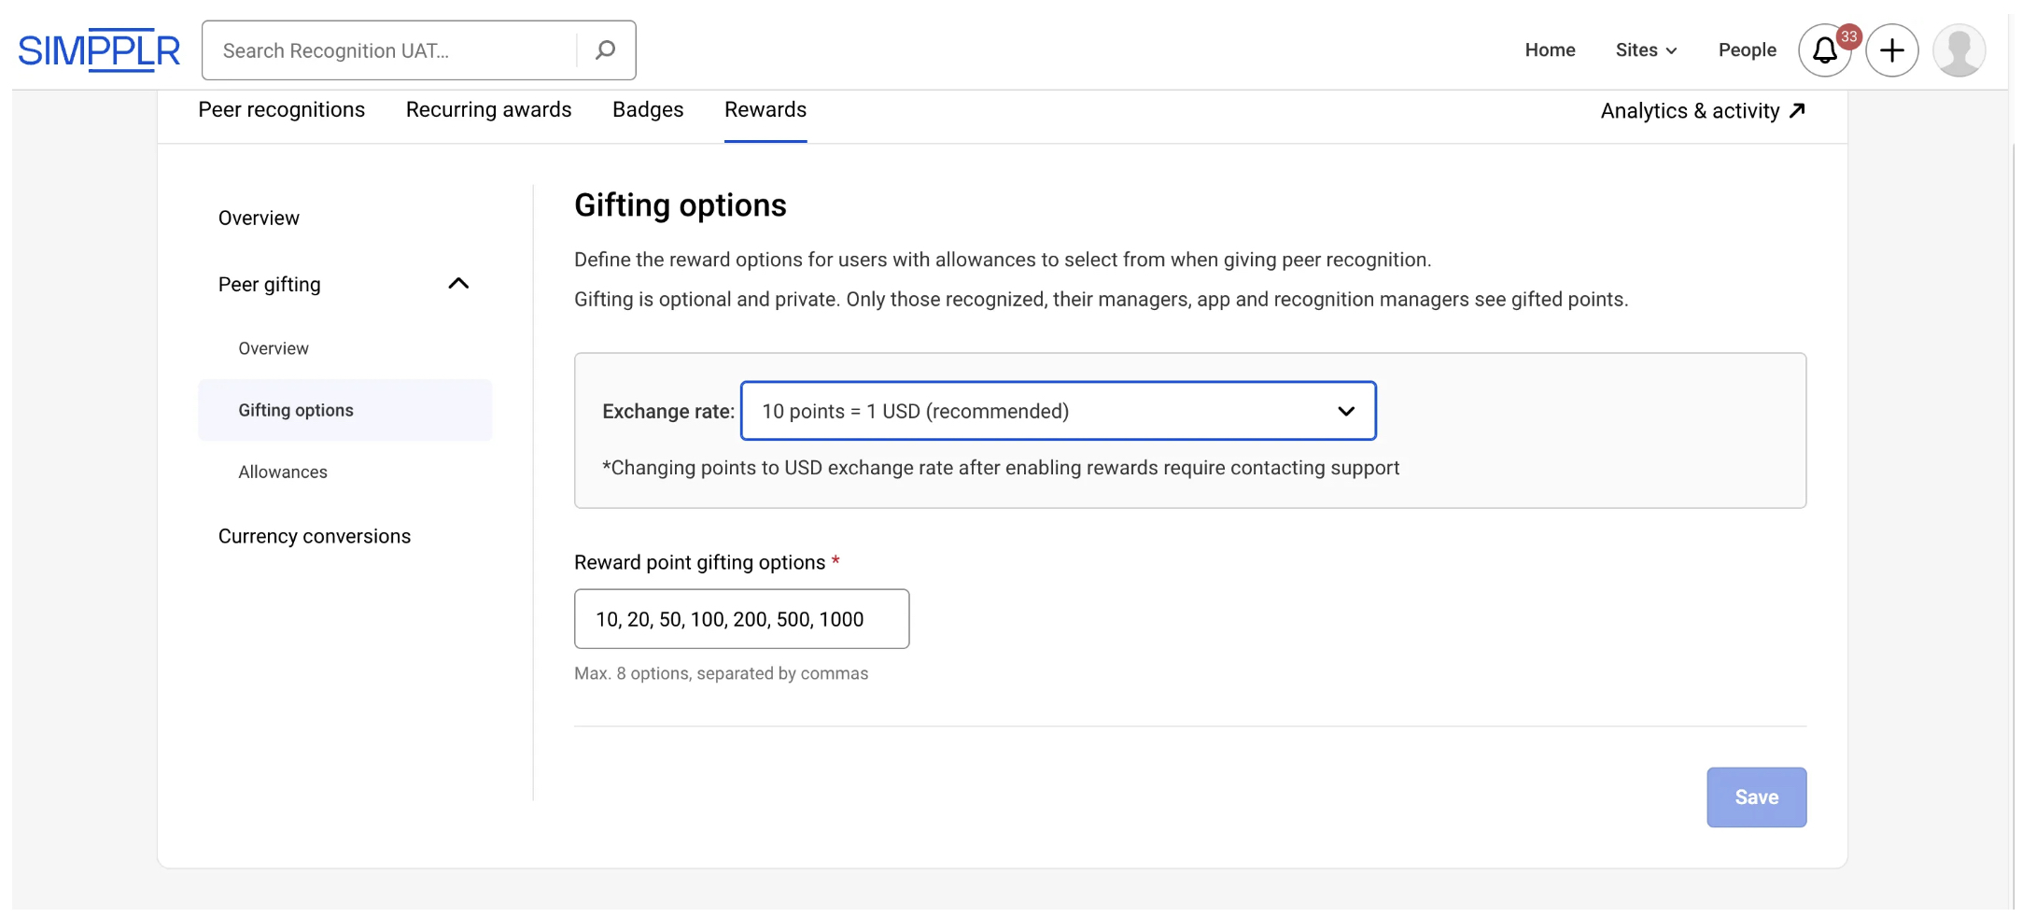The height and width of the screenshot is (917, 2022).
Task: Click the Simpplr logo
Action: [x=99, y=50]
